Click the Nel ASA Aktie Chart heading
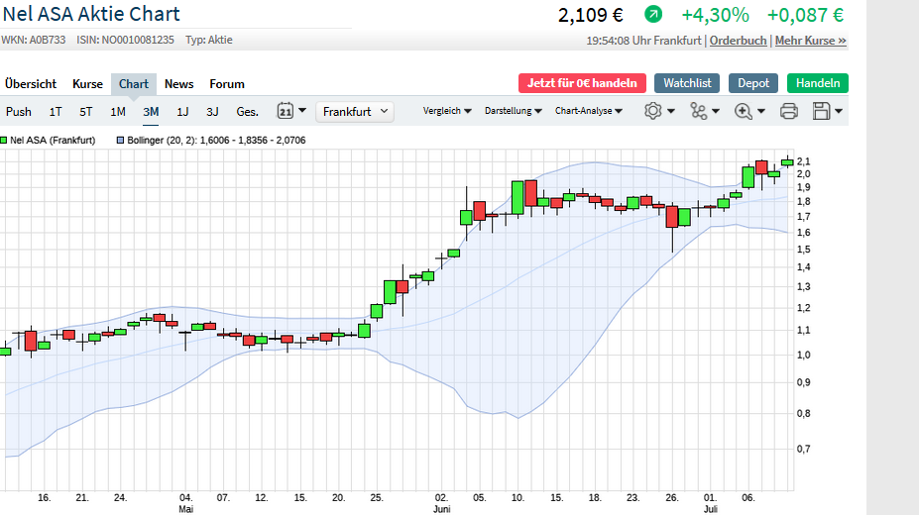The image size is (919, 515). (x=91, y=14)
